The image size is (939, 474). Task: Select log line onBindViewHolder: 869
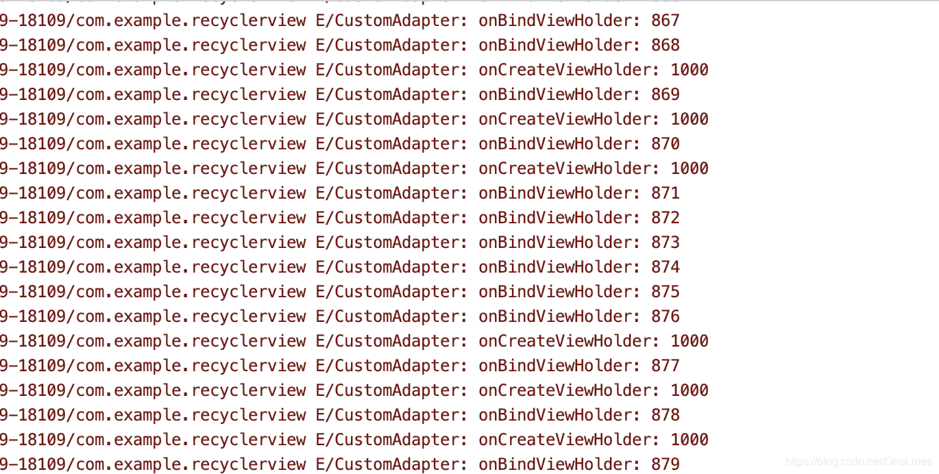[340, 95]
